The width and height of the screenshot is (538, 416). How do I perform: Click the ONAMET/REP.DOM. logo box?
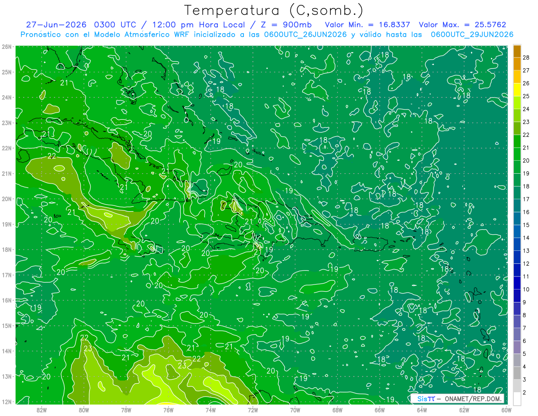(457, 398)
